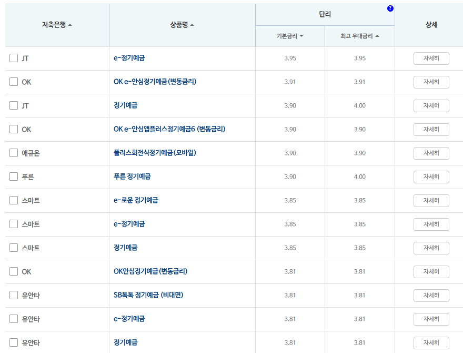Screen dimensions: 463x353
Task: View details of JT 정기예금 row
Action: [x=431, y=105]
